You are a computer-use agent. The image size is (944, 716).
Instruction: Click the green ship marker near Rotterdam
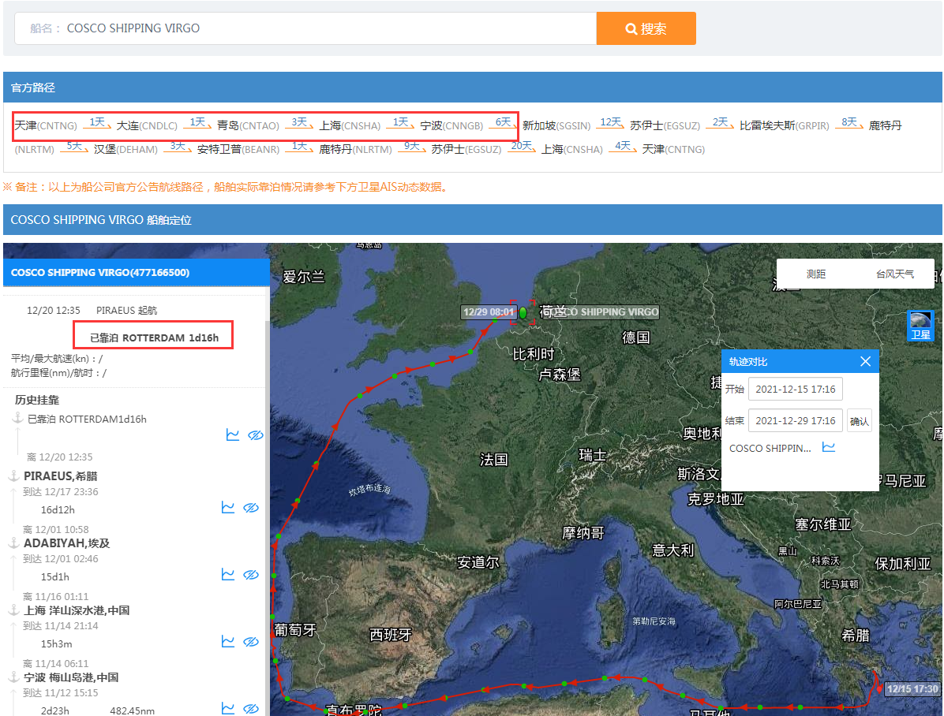tap(523, 312)
